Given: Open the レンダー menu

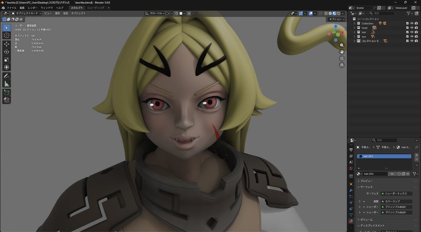Looking at the screenshot, I should point(33,8).
